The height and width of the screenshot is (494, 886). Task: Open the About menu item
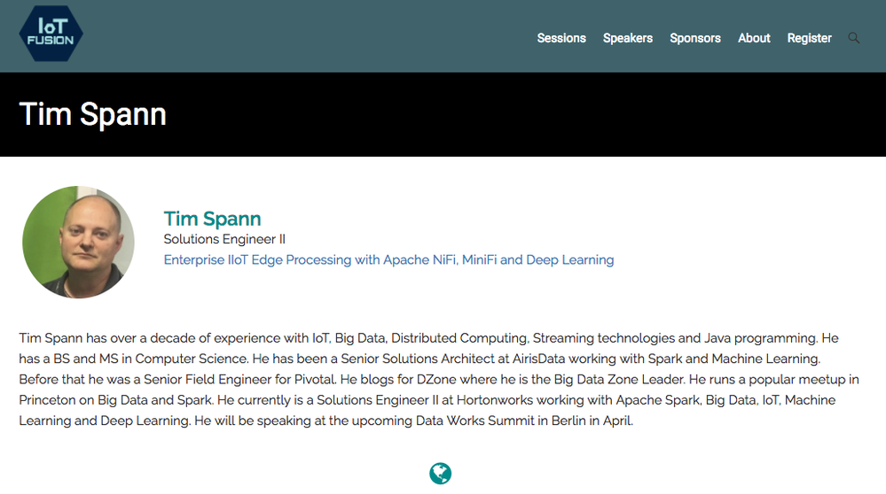[x=754, y=38]
